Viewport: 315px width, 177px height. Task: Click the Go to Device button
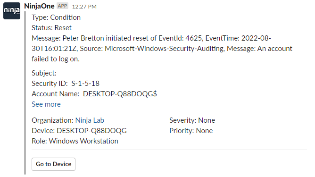53,164
